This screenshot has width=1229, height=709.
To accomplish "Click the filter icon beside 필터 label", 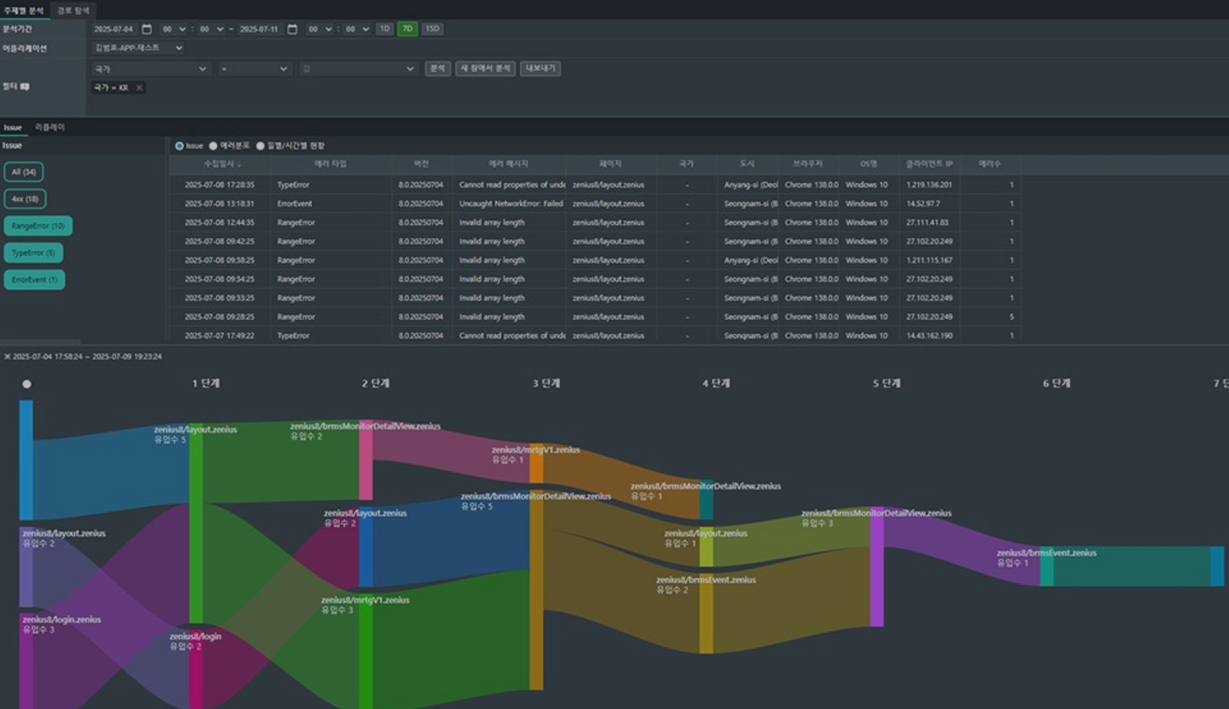I will (x=25, y=86).
